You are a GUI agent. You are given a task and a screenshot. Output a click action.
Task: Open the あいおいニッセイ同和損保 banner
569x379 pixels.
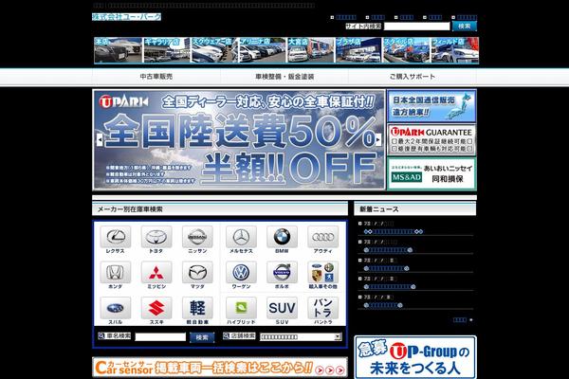click(431, 173)
